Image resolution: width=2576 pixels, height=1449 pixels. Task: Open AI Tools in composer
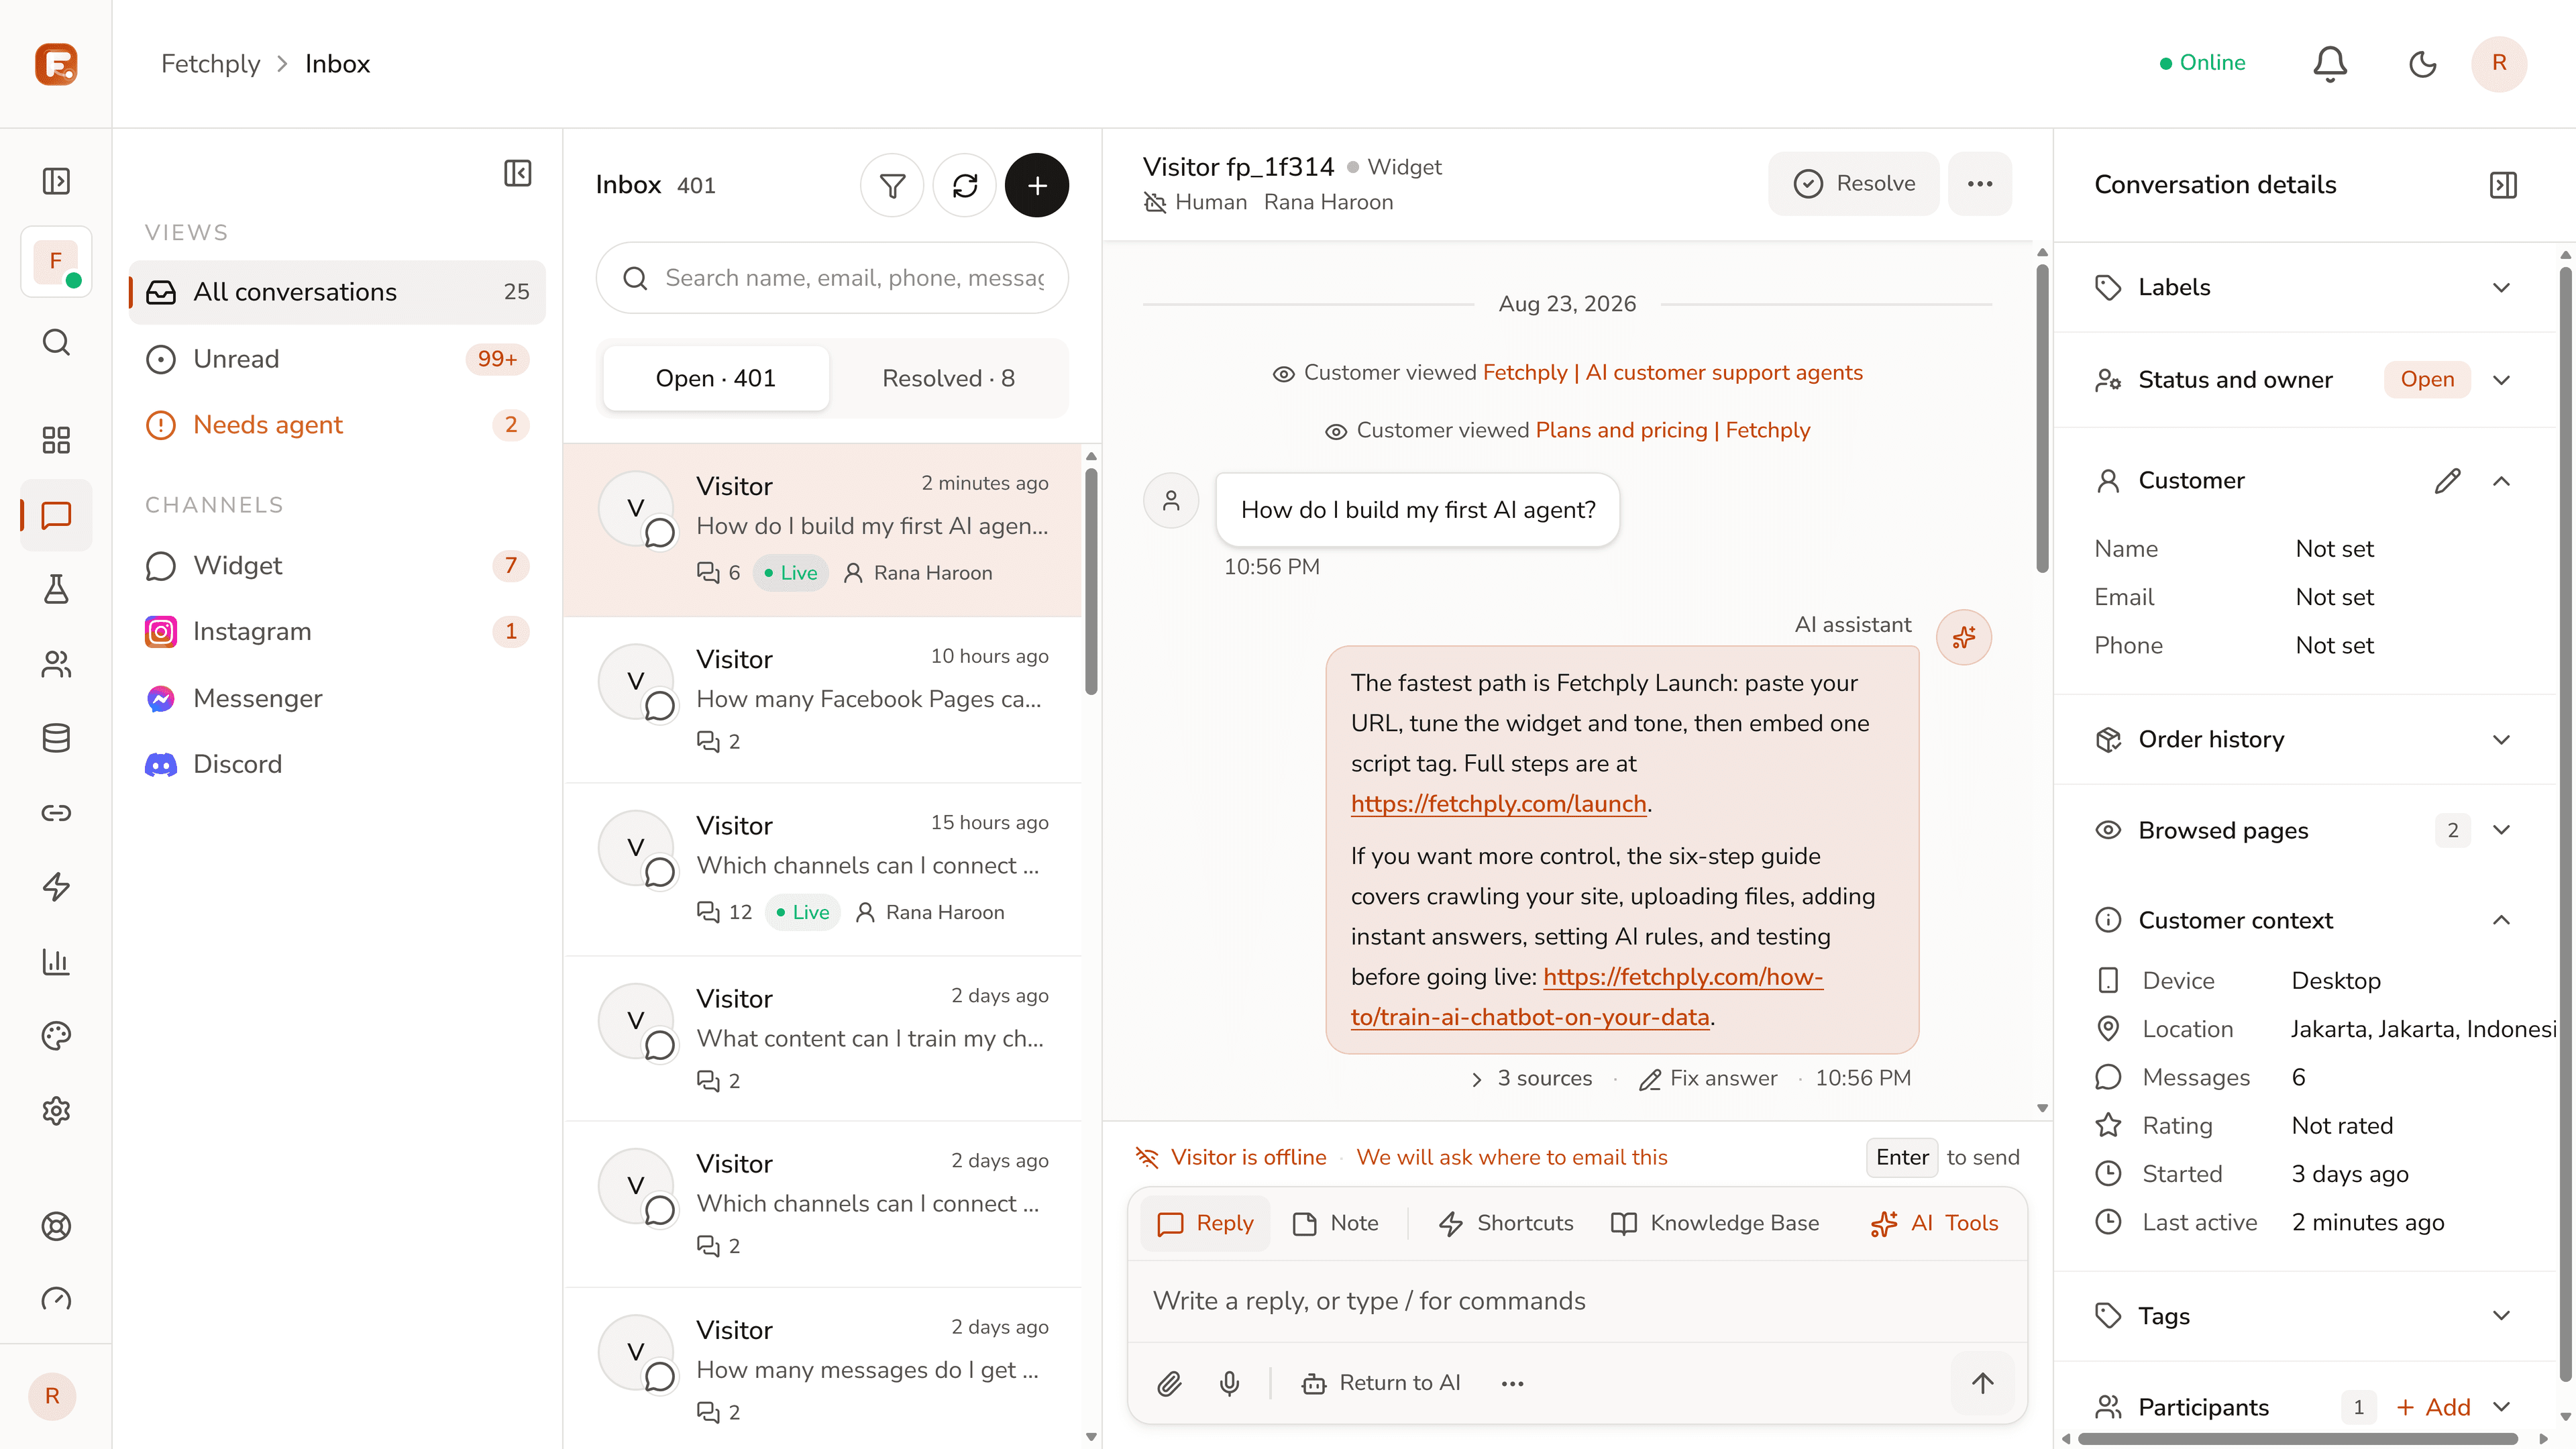point(1934,1223)
